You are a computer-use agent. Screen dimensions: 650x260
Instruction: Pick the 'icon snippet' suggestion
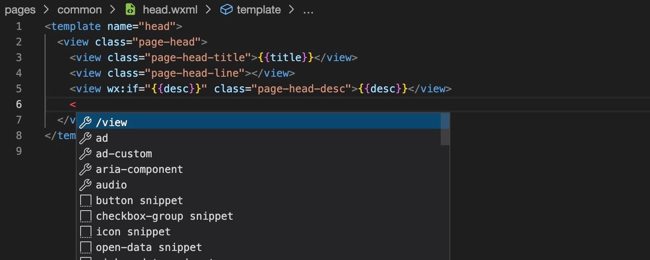259,232
